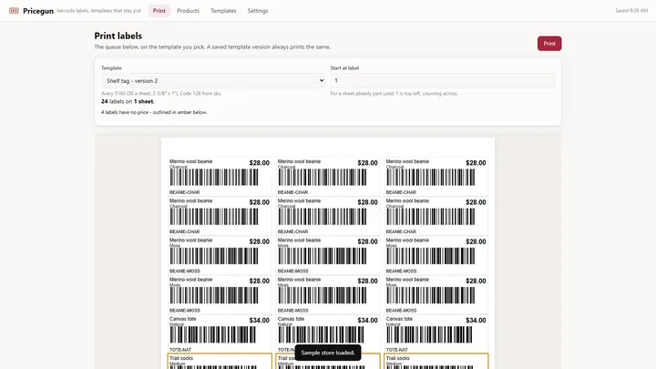The image size is (656, 369).
Task: Click the tagline 'barcode labels, templates that stay put'
Action: point(98,11)
